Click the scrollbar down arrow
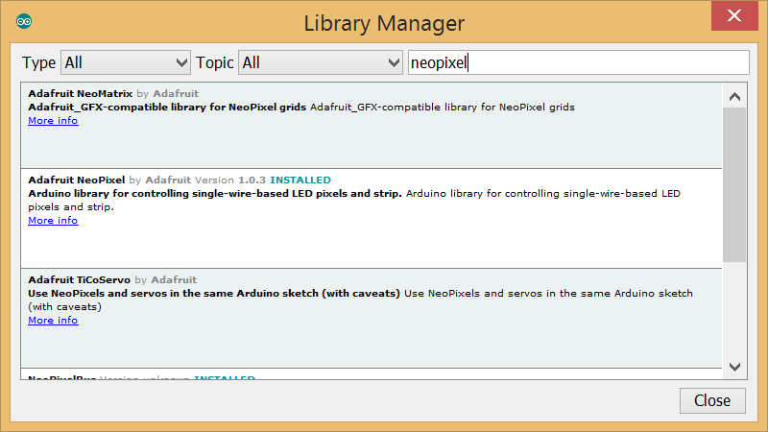 point(734,367)
